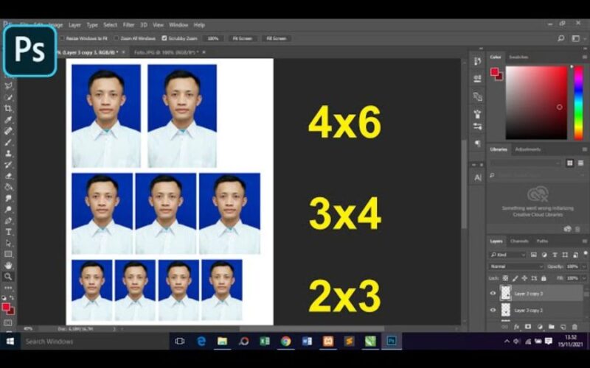The width and height of the screenshot is (590, 368).
Task: Open the Layer menu
Action: (74, 25)
